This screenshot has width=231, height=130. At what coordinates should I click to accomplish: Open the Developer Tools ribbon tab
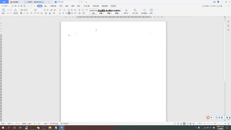(x=87, y=6)
